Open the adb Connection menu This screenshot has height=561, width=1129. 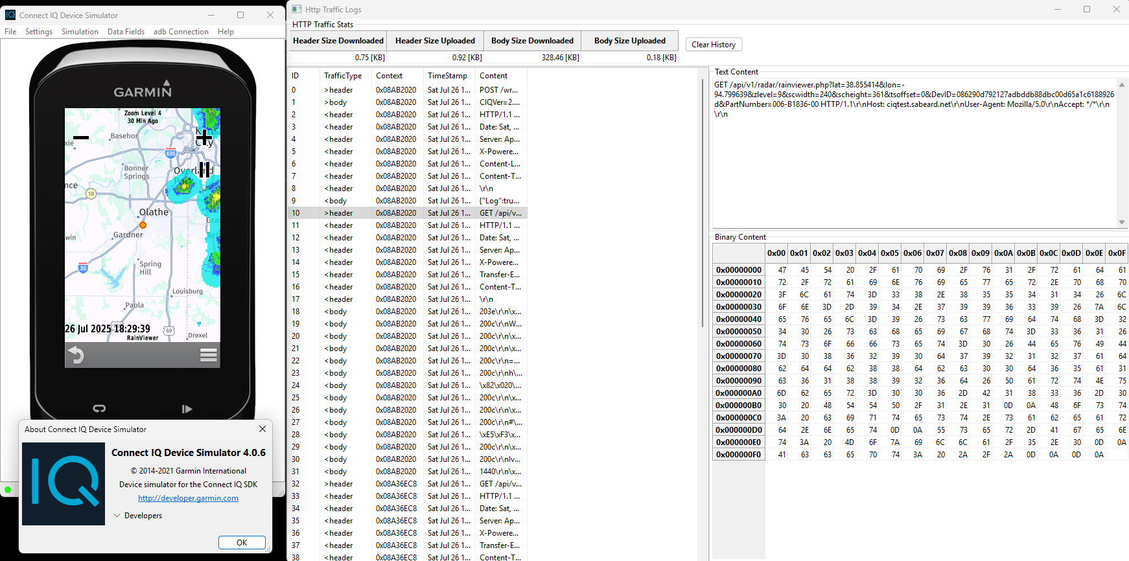(x=181, y=32)
